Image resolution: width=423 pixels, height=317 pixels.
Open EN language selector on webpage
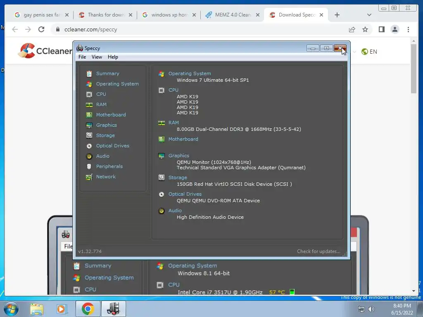[369, 52]
